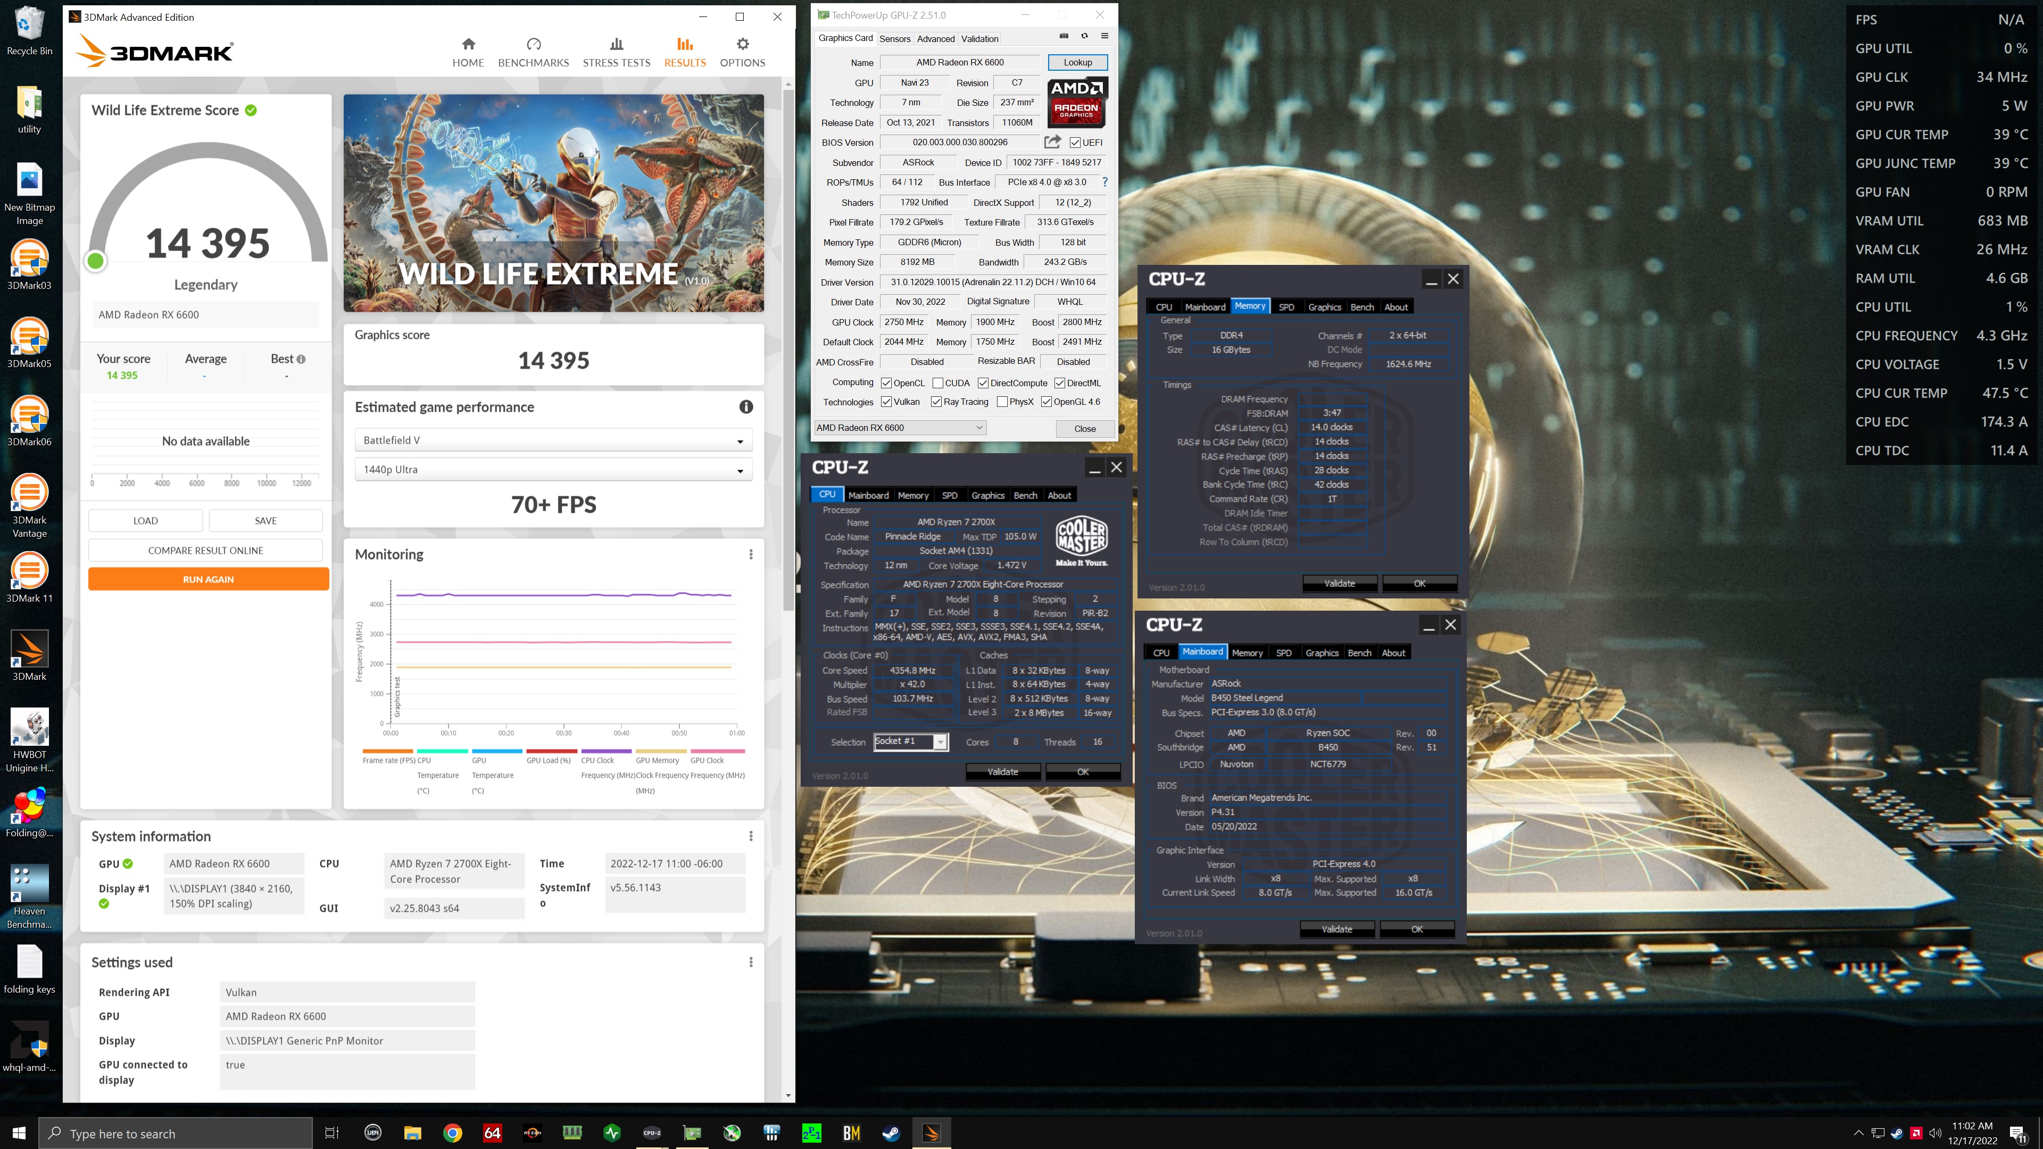Open STRESS TESTS bar chart icon
Viewport: 2043px width, 1149px height.
coord(616,44)
